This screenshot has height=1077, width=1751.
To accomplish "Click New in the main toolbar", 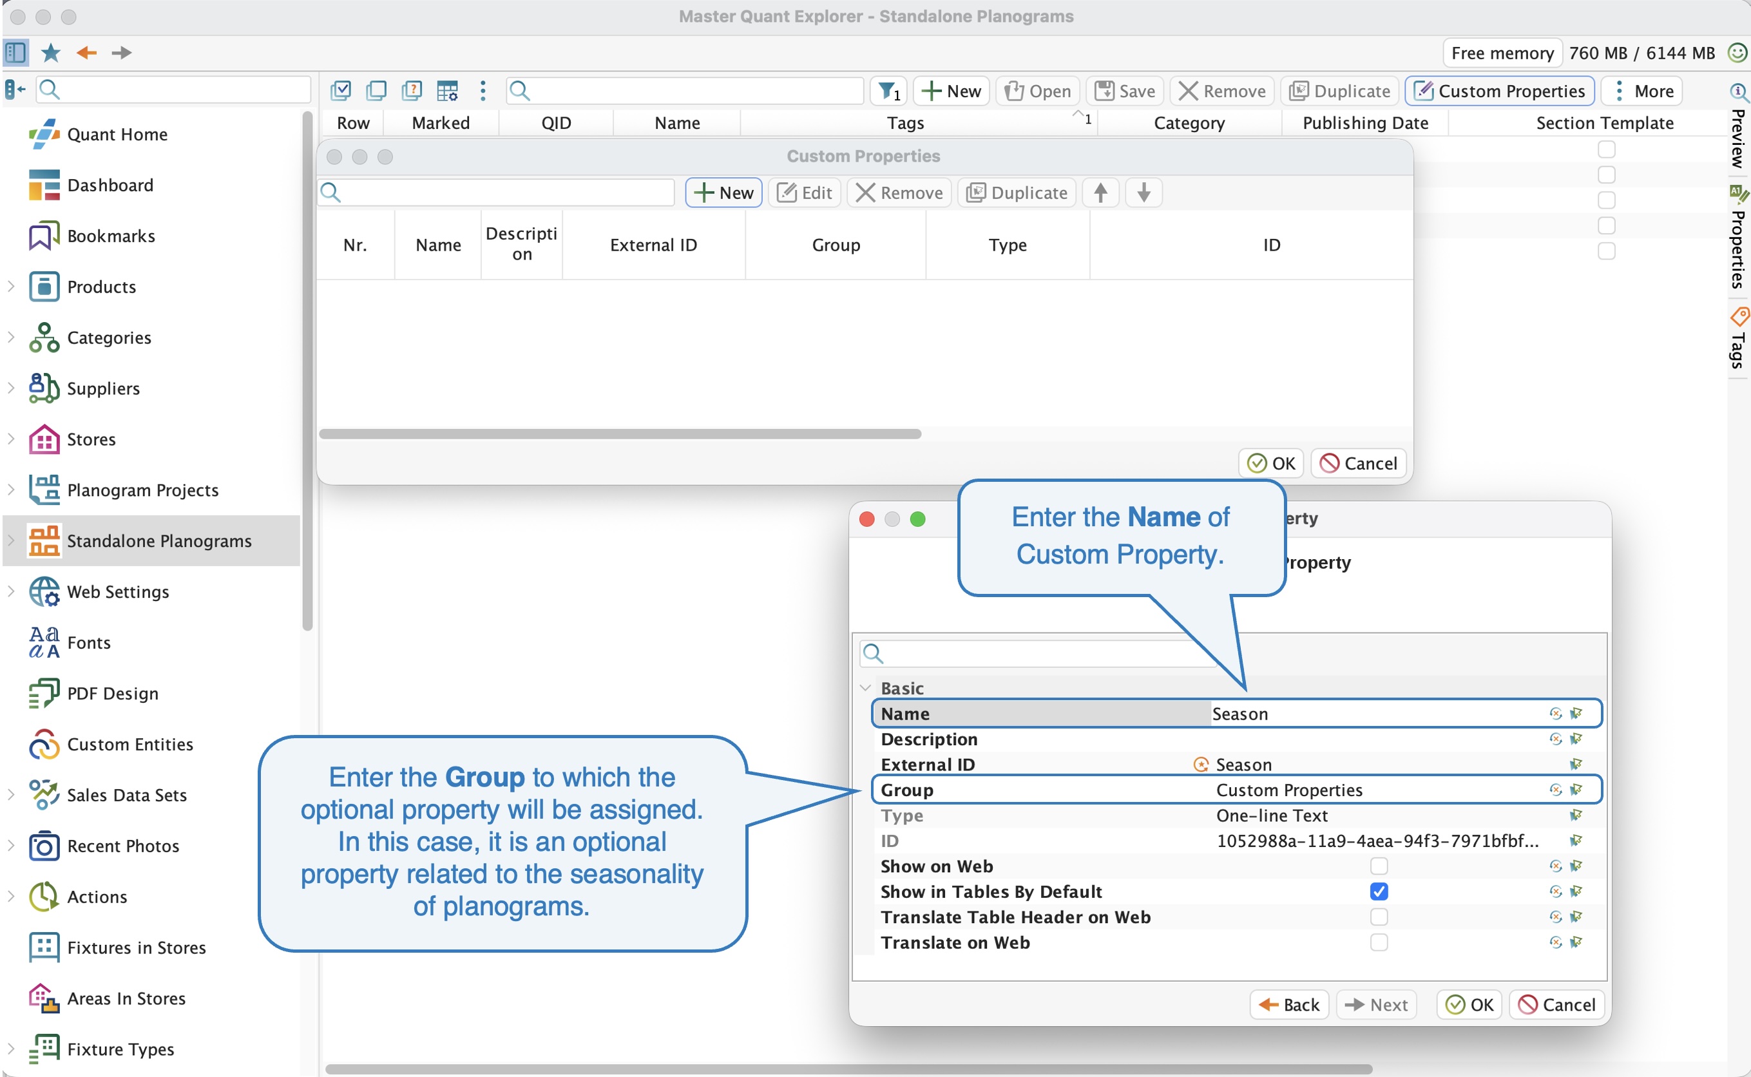I will [x=952, y=90].
